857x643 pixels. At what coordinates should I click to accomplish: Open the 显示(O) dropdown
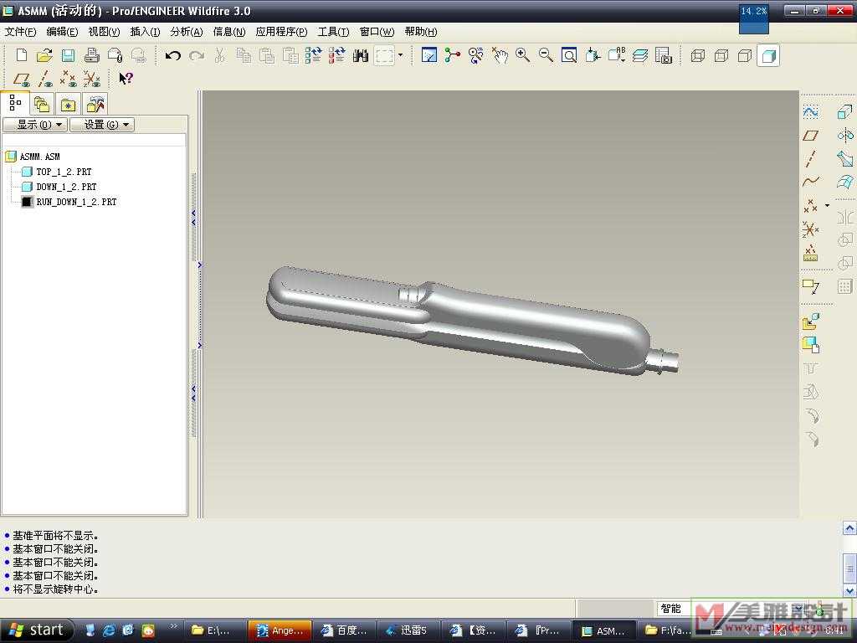point(35,125)
